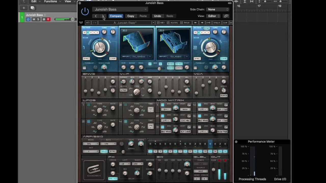
Task: Enable mod matrix slot 6
Action: click(199, 127)
